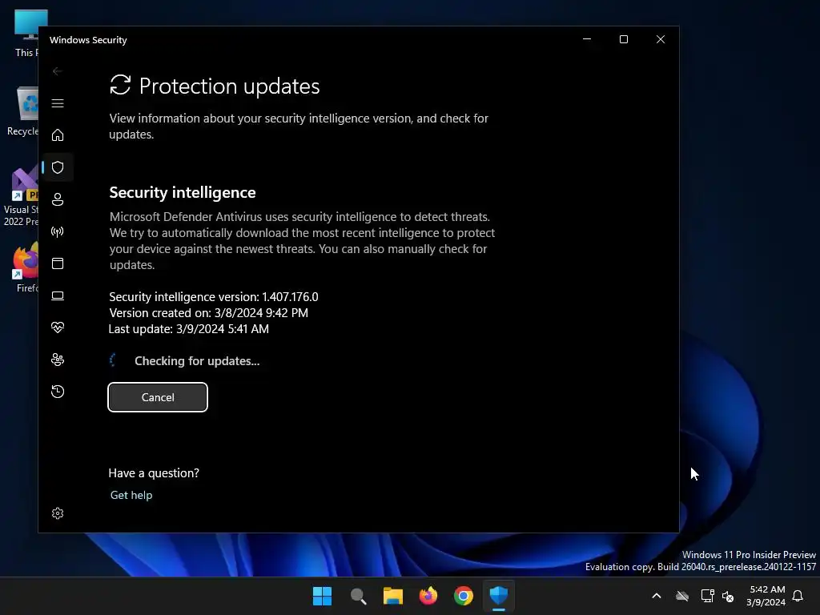Open Account protection in sidebar
The width and height of the screenshot is (820, 615).
(x=58, y=199)
